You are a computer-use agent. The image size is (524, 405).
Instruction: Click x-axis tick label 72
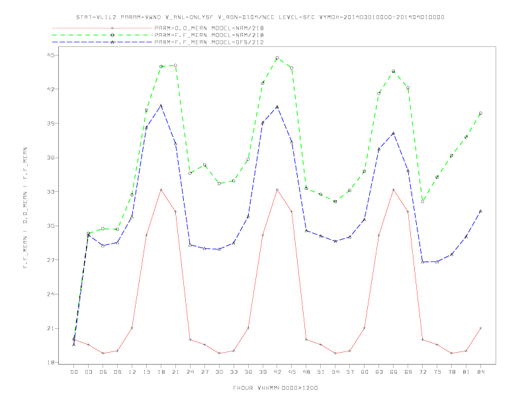point(423,372)
